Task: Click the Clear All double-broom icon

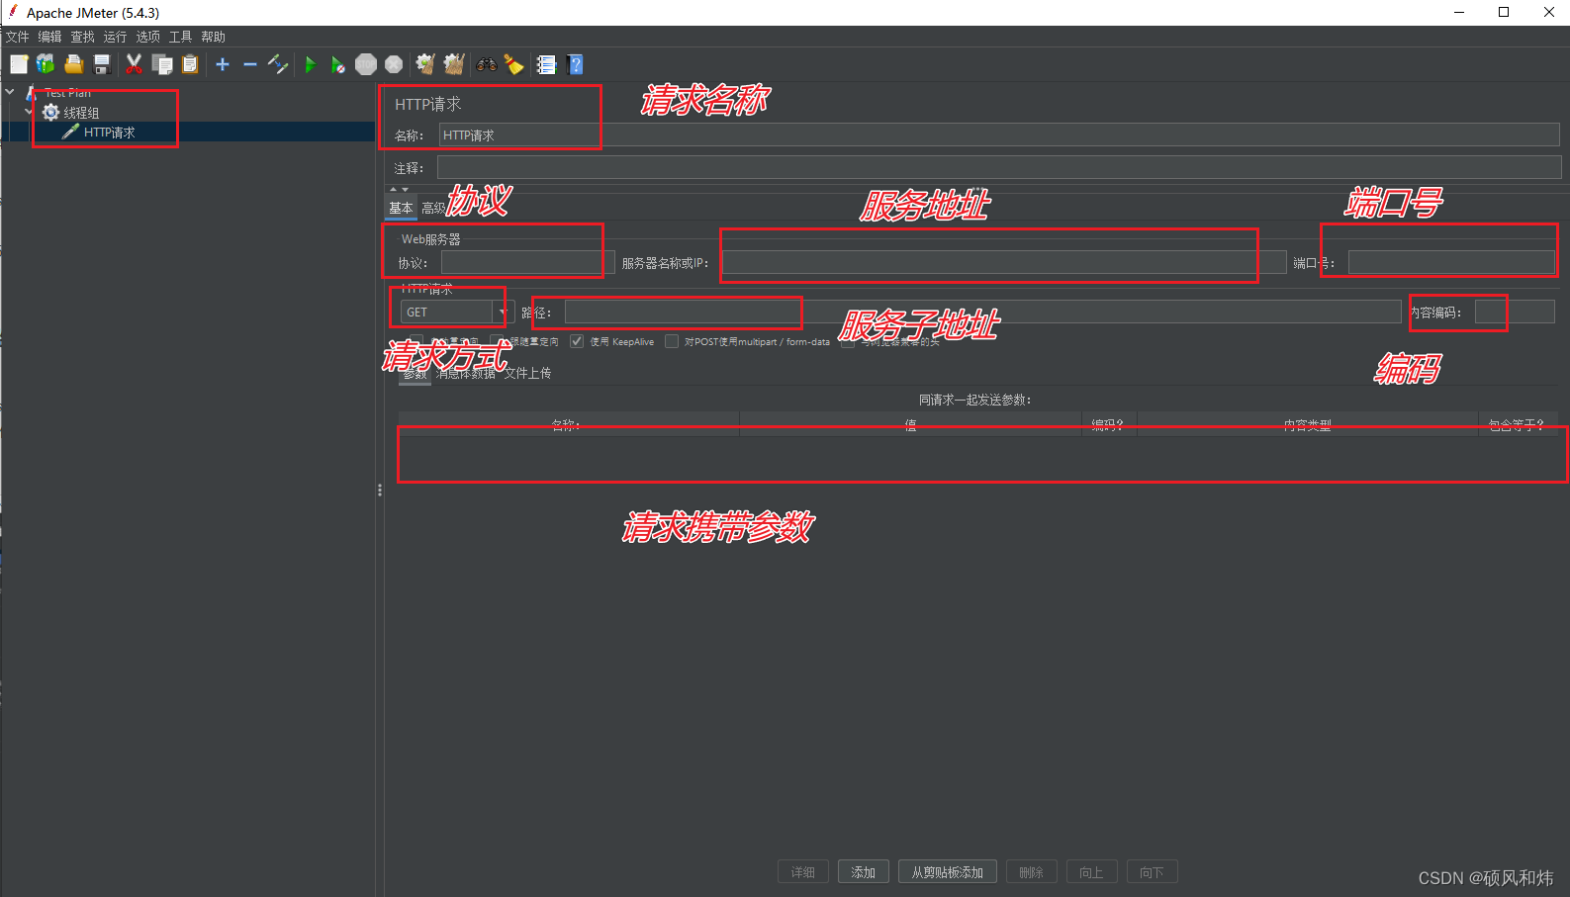Action: [454, 64]
